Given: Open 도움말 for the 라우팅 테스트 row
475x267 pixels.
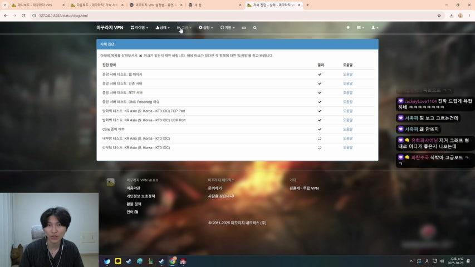Looking at the screenshot, I should [348, 147].
